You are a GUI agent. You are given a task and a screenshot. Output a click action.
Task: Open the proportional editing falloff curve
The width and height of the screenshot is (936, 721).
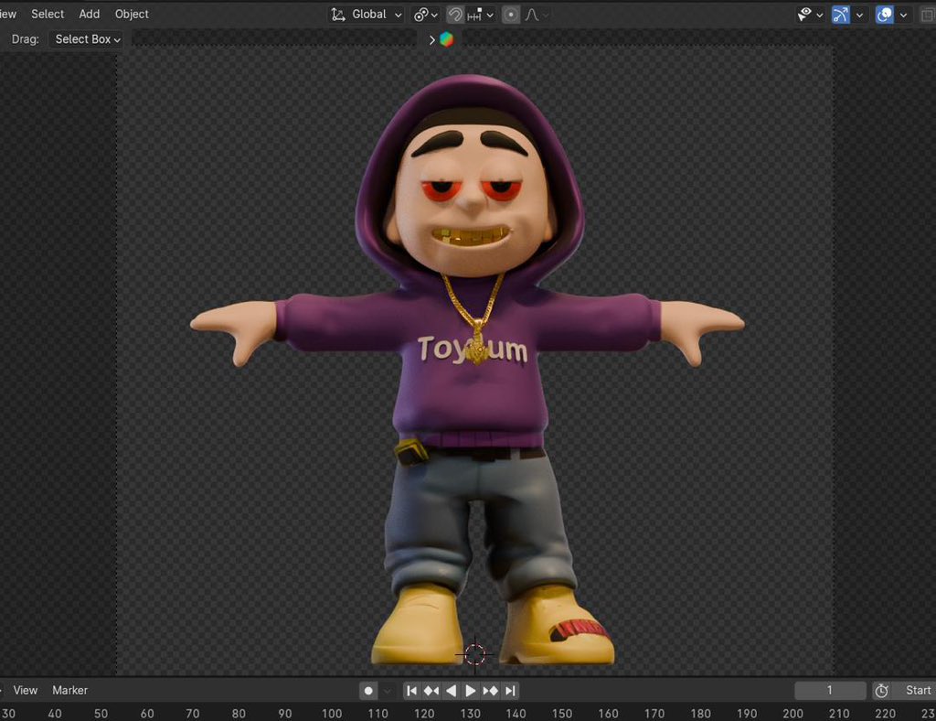click(x=536, y=15)
